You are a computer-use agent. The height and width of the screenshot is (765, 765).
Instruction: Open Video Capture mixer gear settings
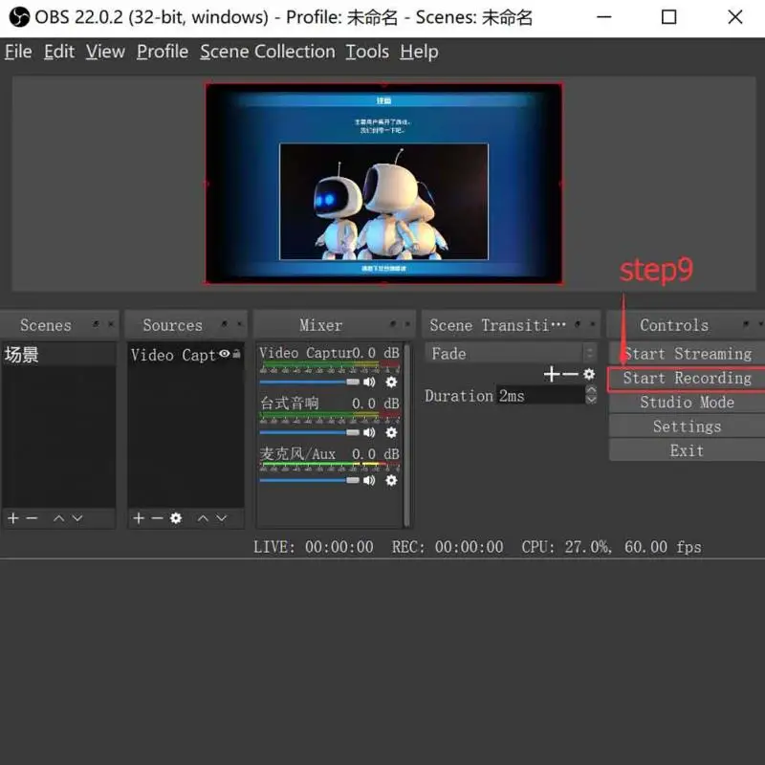pos(391,382)
